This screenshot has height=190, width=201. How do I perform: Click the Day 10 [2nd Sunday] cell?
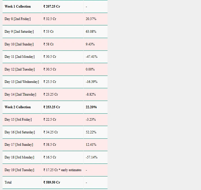[x=19, y=44]
